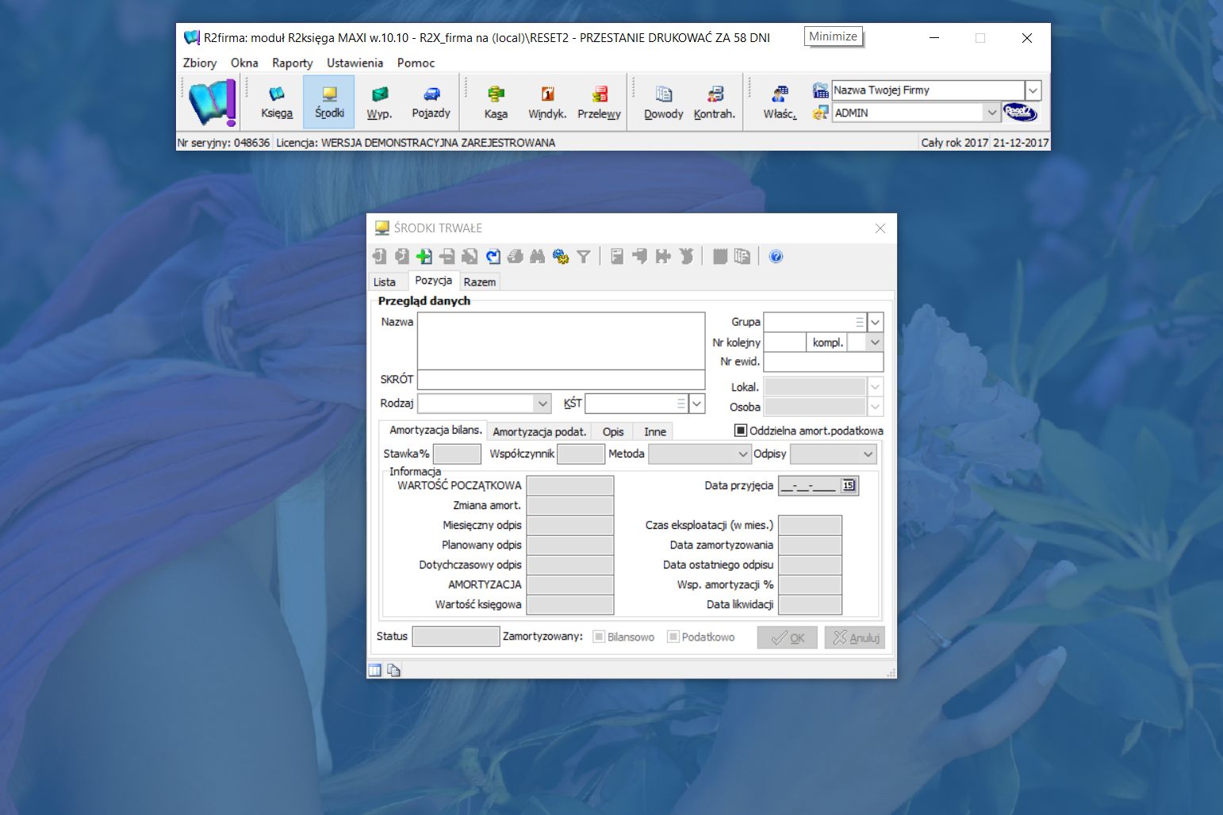Open the Księga module

coord(277,102)
